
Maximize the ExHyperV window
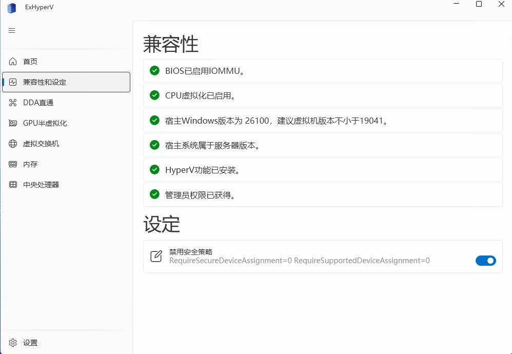tap(479, 4)
